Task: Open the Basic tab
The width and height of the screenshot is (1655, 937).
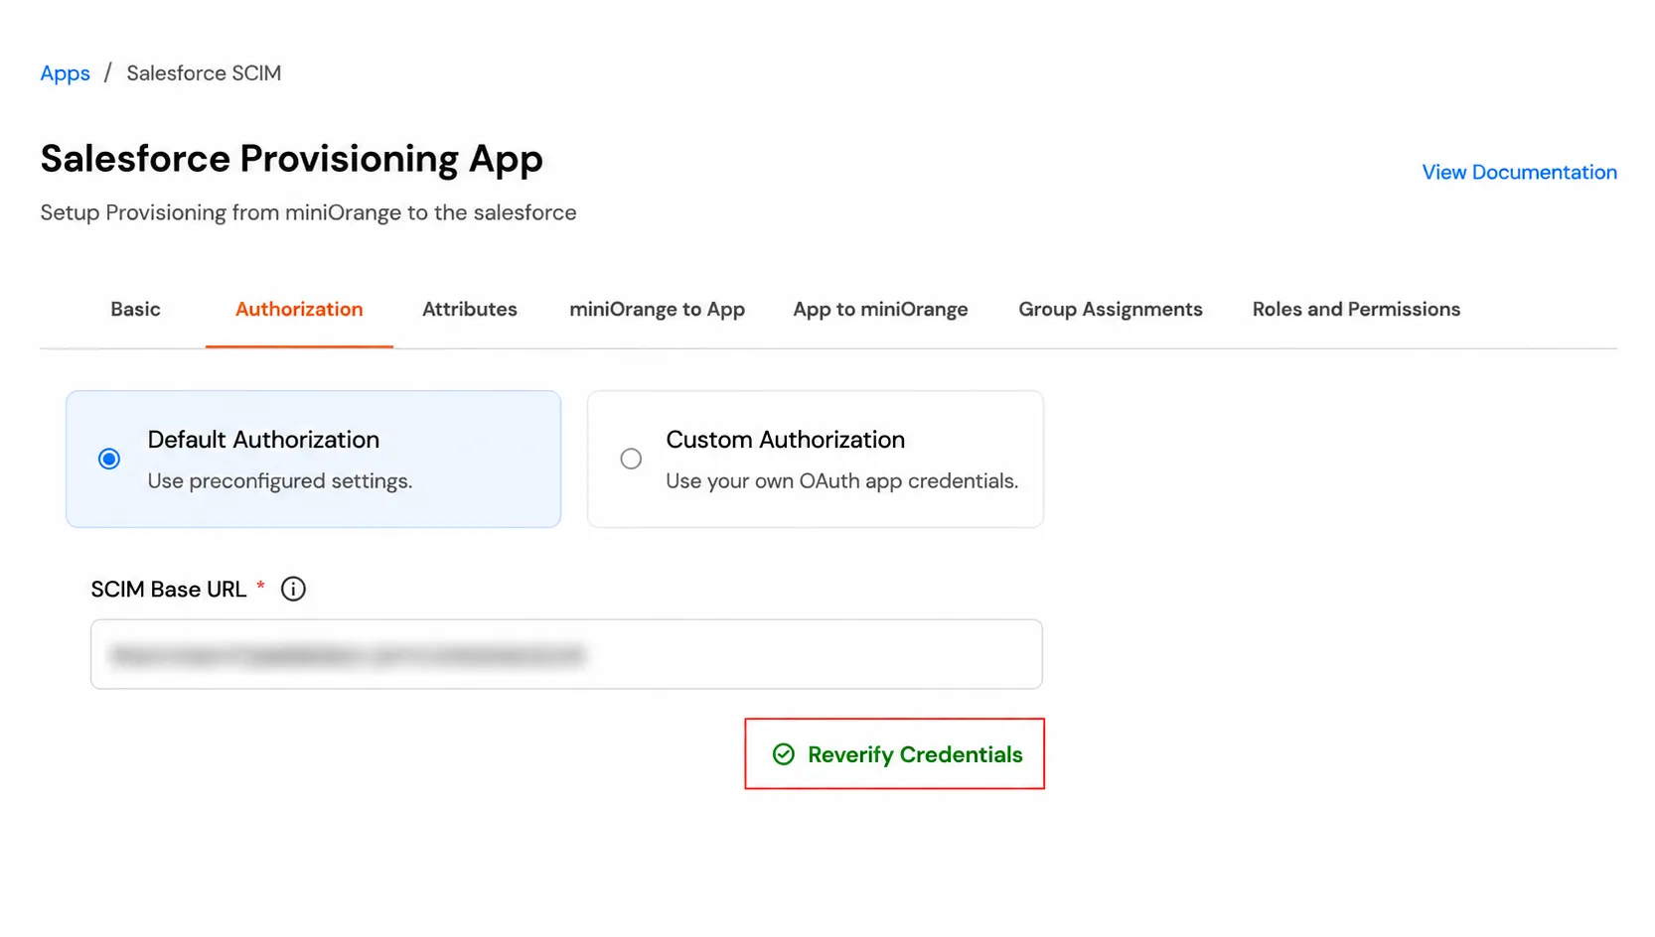Action: pyautogui.click(x=135, y=309)
